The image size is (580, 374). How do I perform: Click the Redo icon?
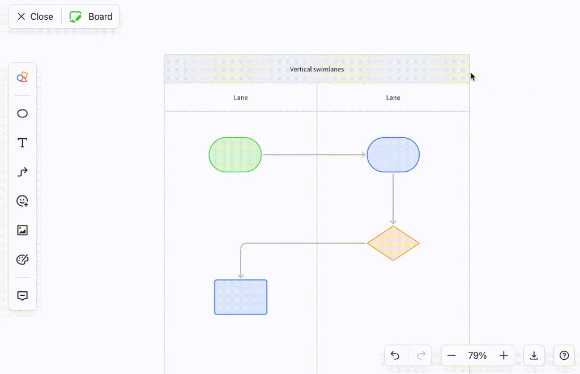tap(421, 355)
